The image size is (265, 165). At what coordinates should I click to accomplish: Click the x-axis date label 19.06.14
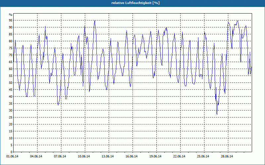point(155,156)
